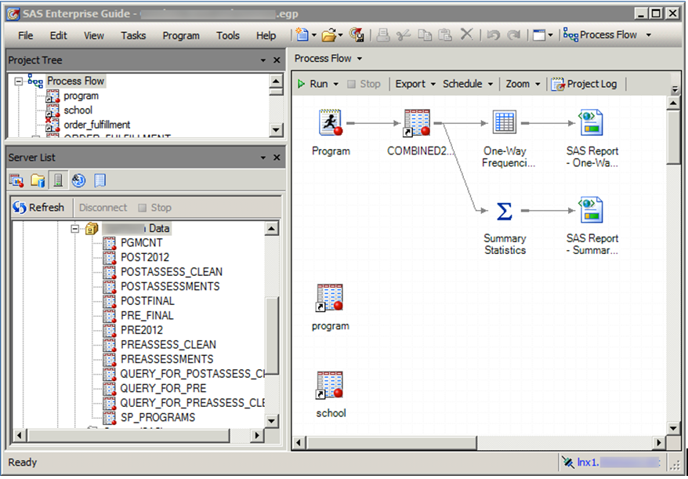Viewport: 688px width, 479px height.
Task: Collapse the Data library node
Action: [x=75, y=229]
